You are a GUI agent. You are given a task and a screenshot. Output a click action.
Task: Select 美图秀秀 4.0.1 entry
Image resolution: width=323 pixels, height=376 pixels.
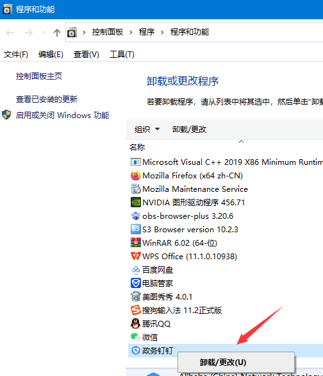click(167, 296)
